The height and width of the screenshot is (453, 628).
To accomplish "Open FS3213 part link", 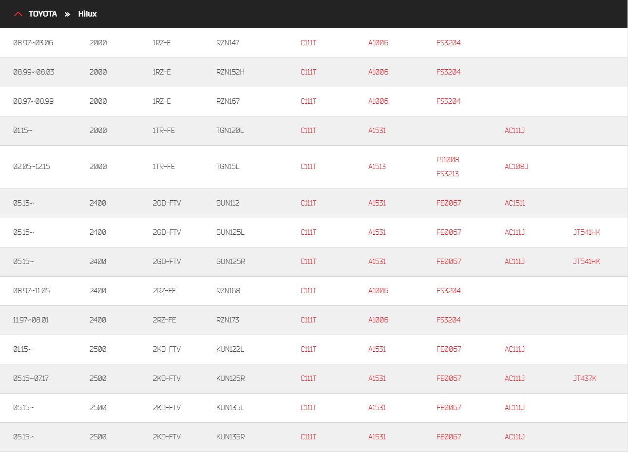I will (x=447, y=174).
